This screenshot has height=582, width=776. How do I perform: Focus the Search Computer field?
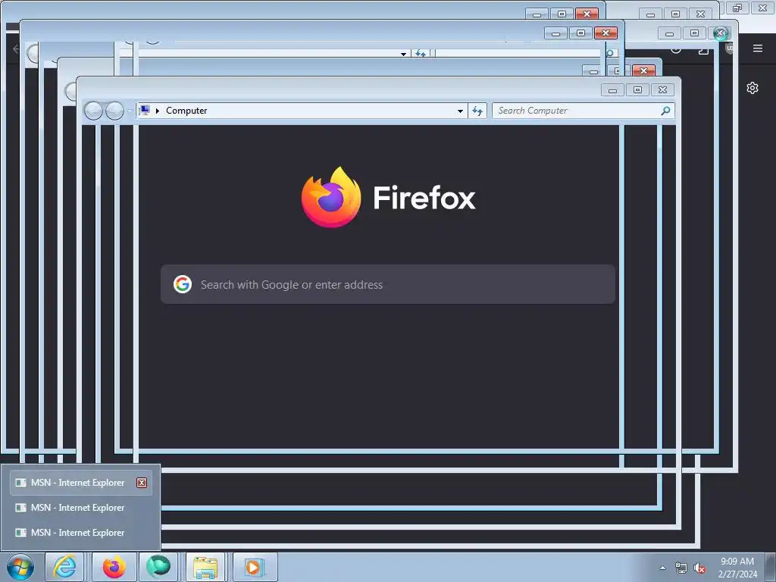[583, 111]
